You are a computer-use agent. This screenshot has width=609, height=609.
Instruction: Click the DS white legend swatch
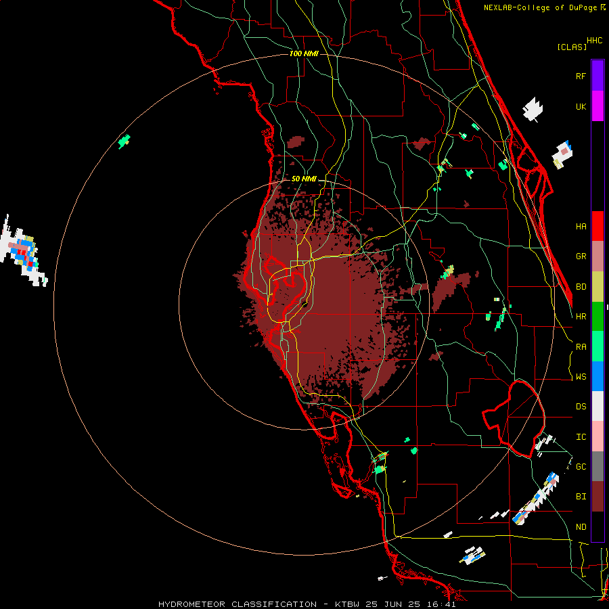point(597,406)
